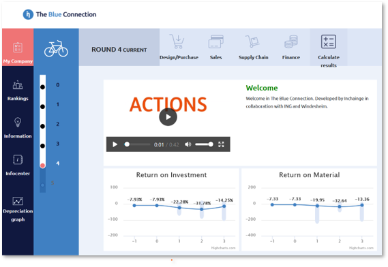388x267 pixels.
Task: Select the ROUND 4 CURRENT tab
Action: click(x=119, y=47)
